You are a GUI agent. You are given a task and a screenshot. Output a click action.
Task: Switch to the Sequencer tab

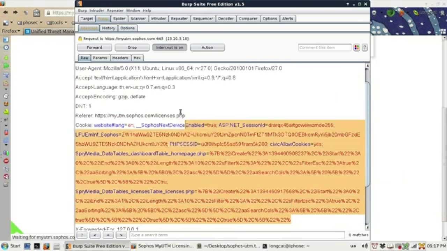tap(203, 19)
